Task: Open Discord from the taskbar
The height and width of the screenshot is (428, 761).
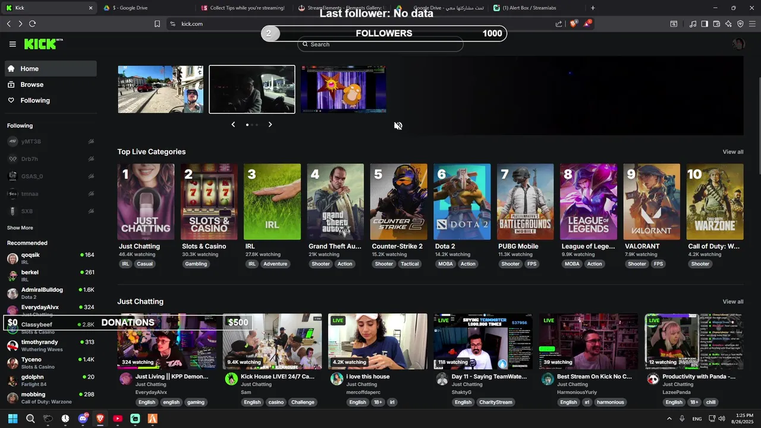Action: click(83, 418)
